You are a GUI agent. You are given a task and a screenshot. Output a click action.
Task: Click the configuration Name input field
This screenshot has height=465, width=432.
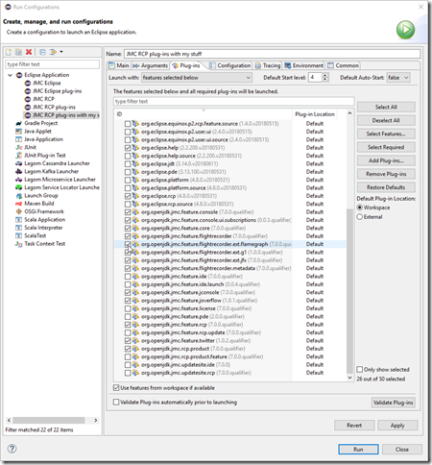(x=272, y=54)
